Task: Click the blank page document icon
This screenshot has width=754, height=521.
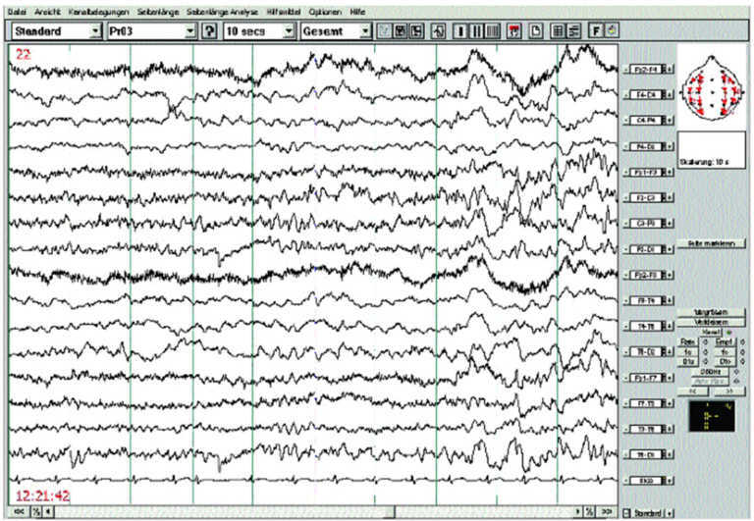Action: [x=536, y=31]
